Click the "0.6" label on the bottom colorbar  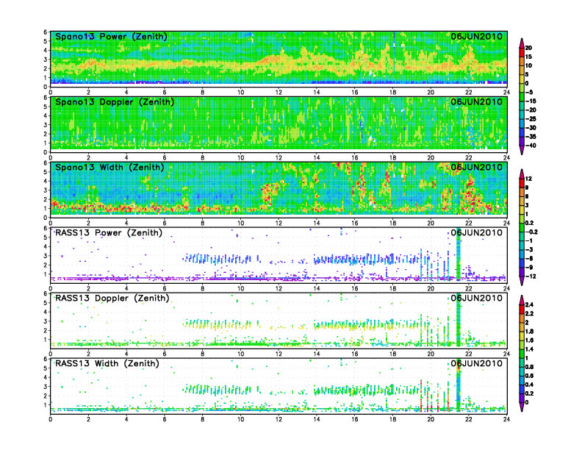pyautogui.click(x=529, y=376)
